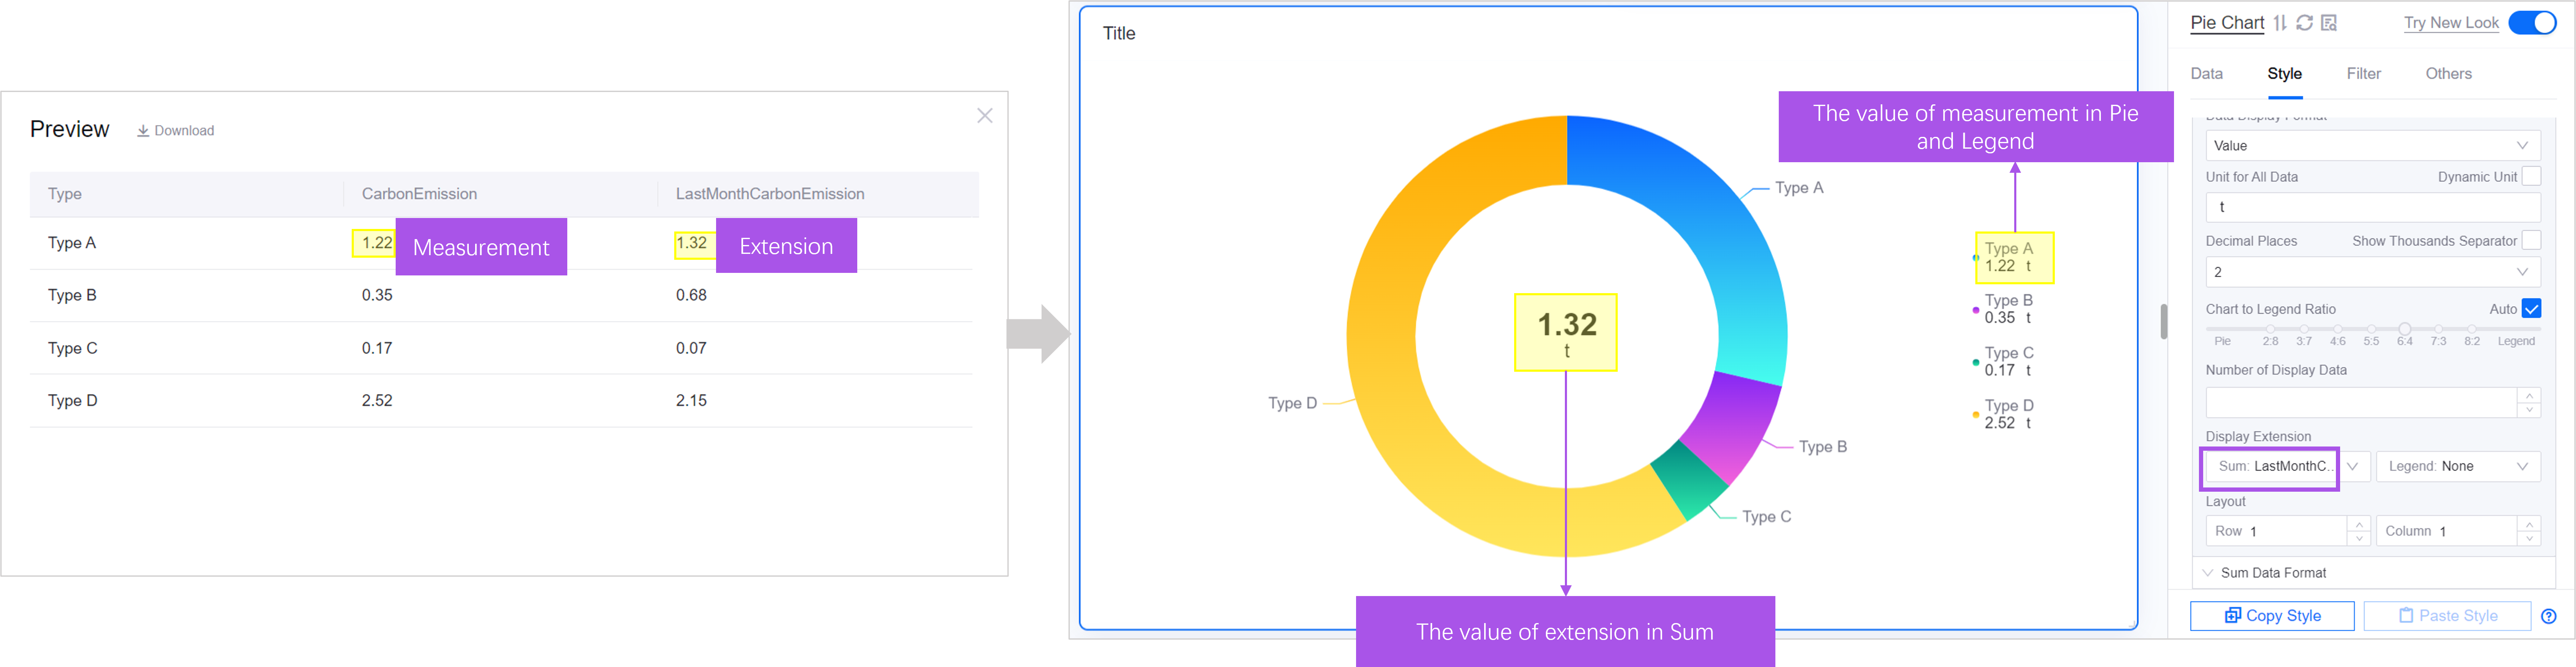This screenshot has height=667, width=2576.
Task: Switch to the Filter tab
Action: coord(2363,74)
